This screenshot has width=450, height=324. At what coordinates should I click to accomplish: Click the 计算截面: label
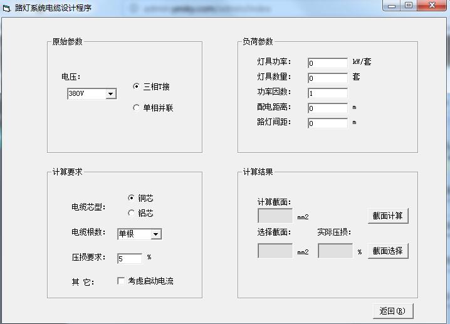(274, 202)
